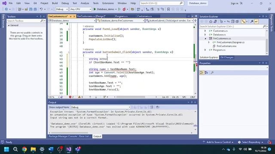Open the Extensions menu

pos(108,3)
